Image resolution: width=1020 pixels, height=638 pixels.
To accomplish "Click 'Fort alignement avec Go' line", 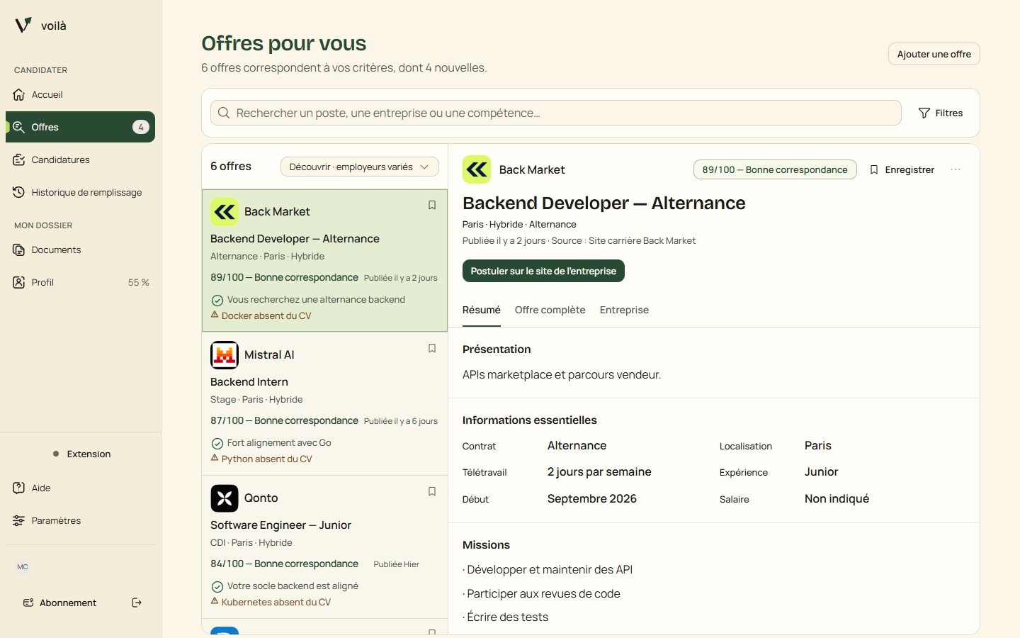I will coord(279,443).
